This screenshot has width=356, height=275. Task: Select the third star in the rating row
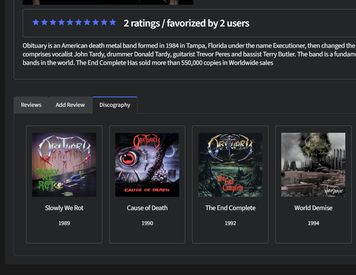(x=54, y=23)
